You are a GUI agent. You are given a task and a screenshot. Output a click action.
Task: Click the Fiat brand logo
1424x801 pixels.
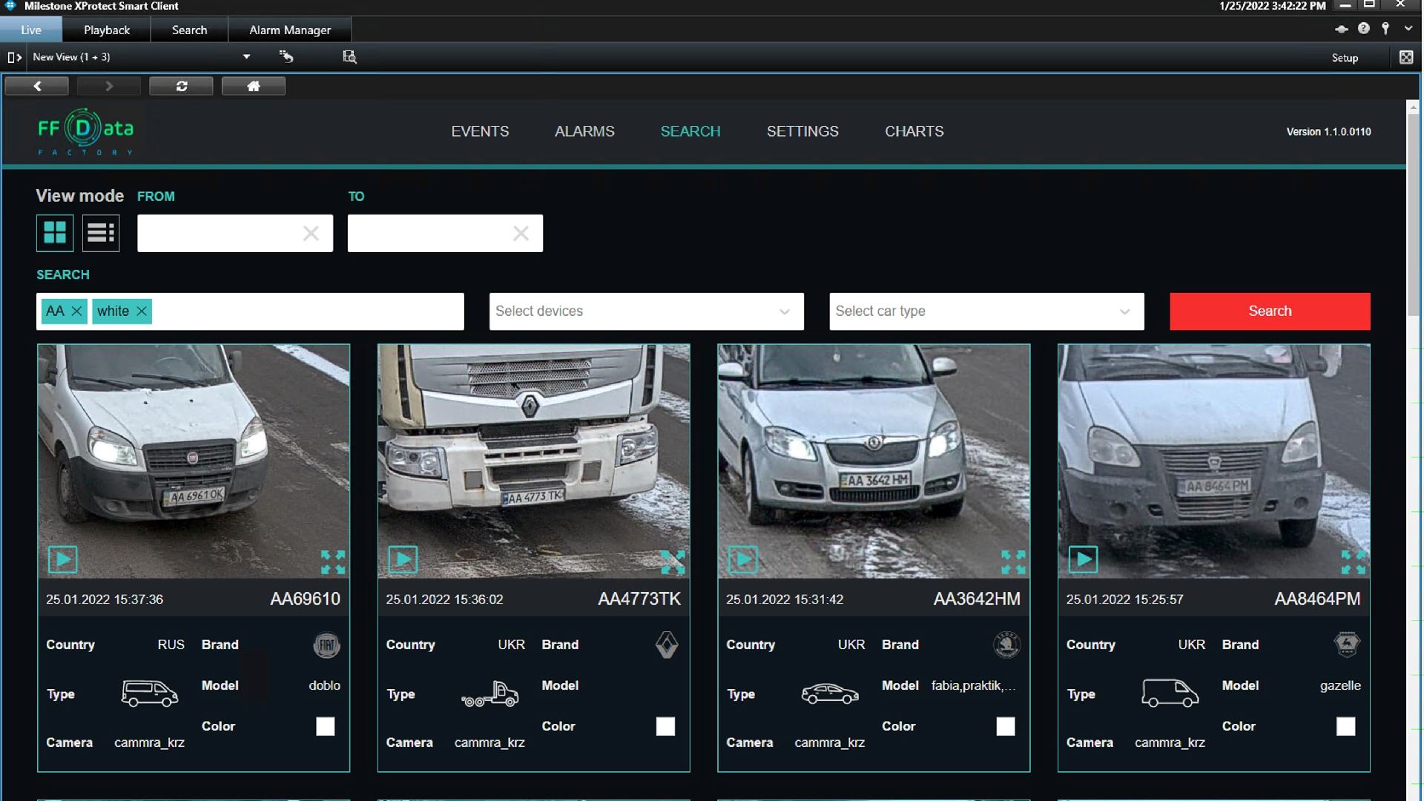[x=326, y=645]
